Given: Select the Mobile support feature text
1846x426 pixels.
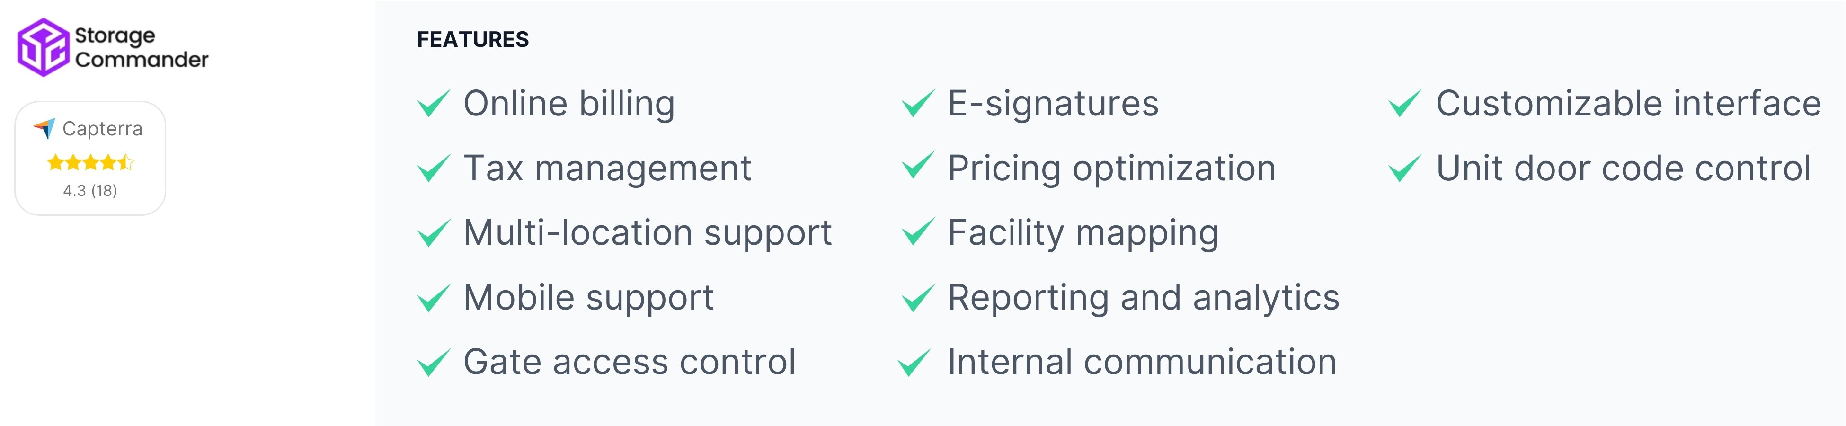Looking at the screenshot, I should click(x=588, y=298).
